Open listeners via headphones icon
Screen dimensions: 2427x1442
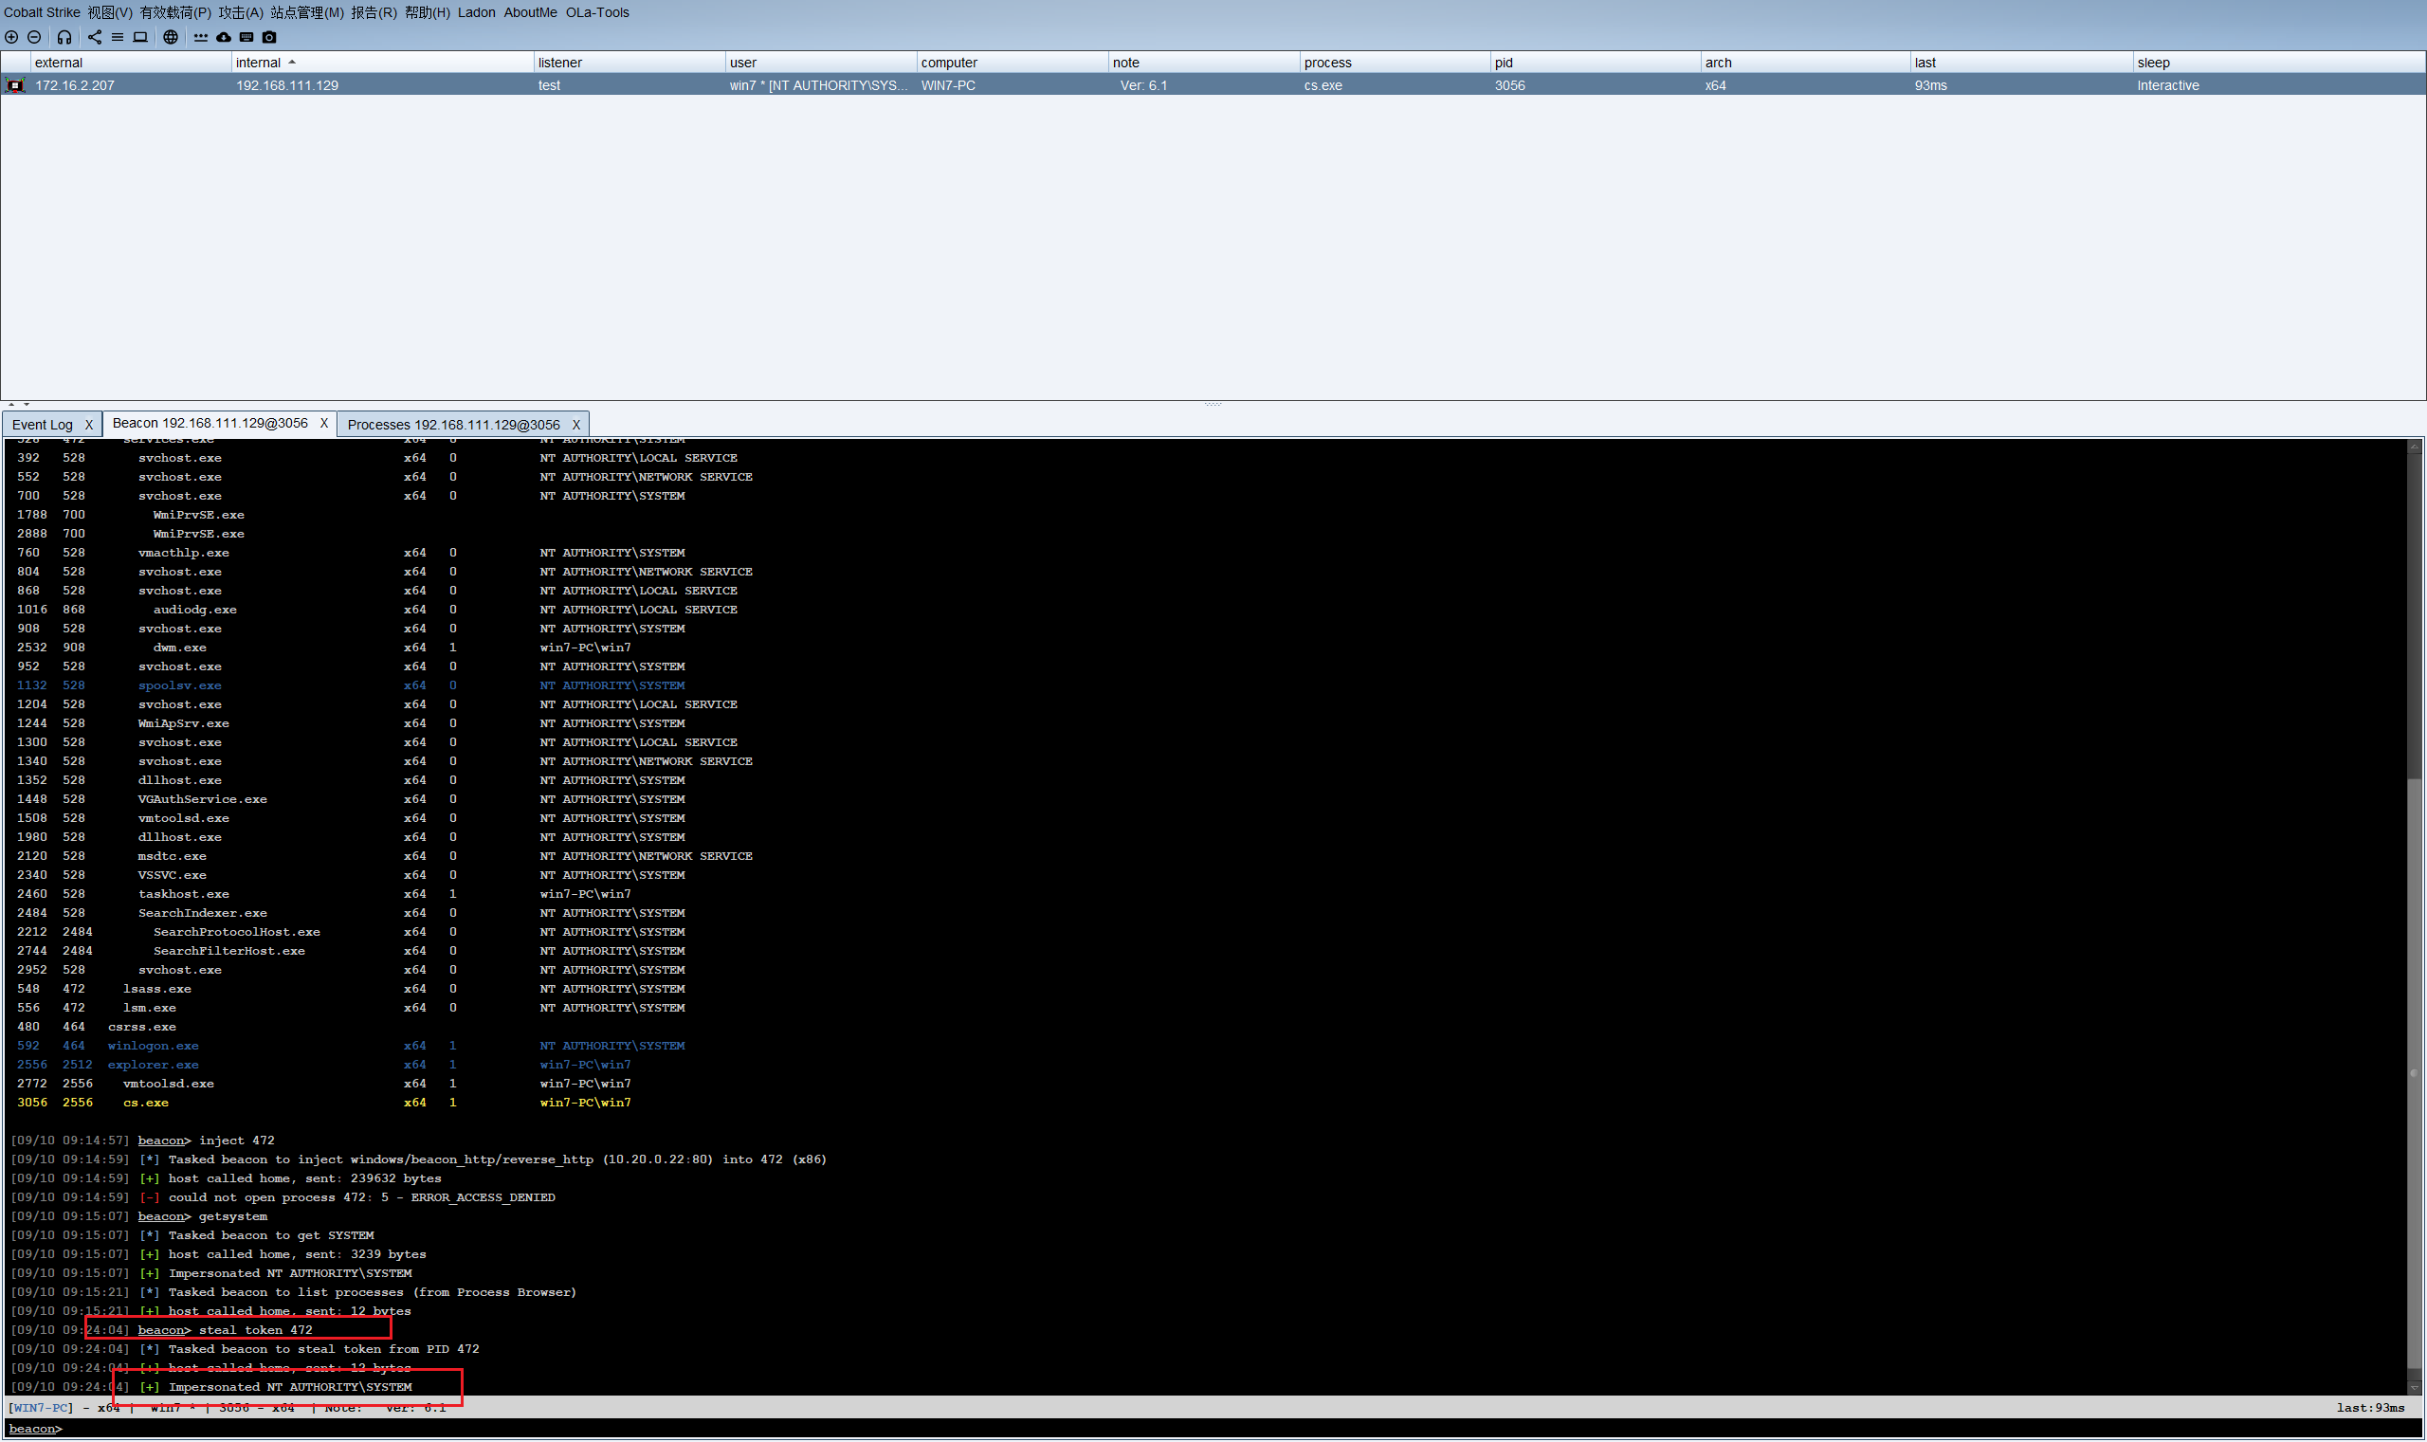point(64,37)
